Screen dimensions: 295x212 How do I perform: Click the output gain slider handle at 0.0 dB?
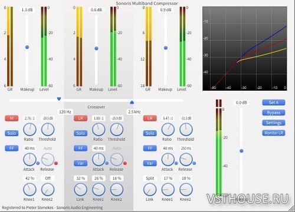click(241, 151)
